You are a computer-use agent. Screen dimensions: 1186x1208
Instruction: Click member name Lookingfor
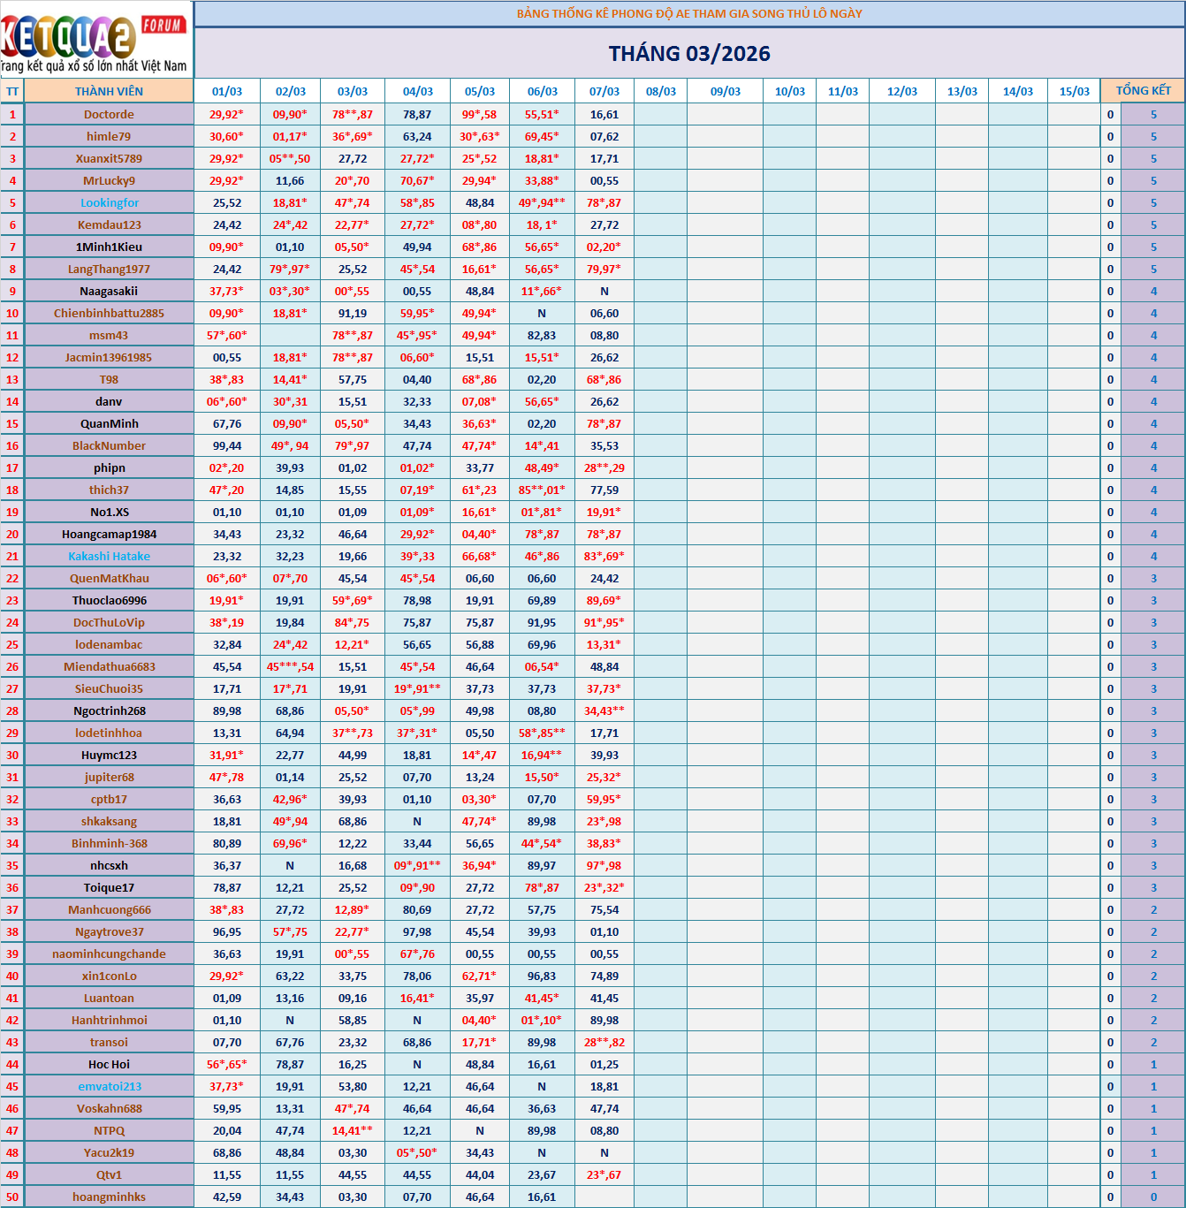point(109,202)
